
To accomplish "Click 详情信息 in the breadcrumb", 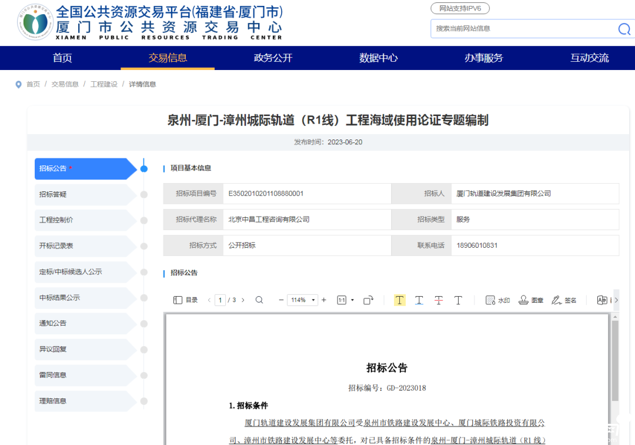I will [x=142, y=84].
